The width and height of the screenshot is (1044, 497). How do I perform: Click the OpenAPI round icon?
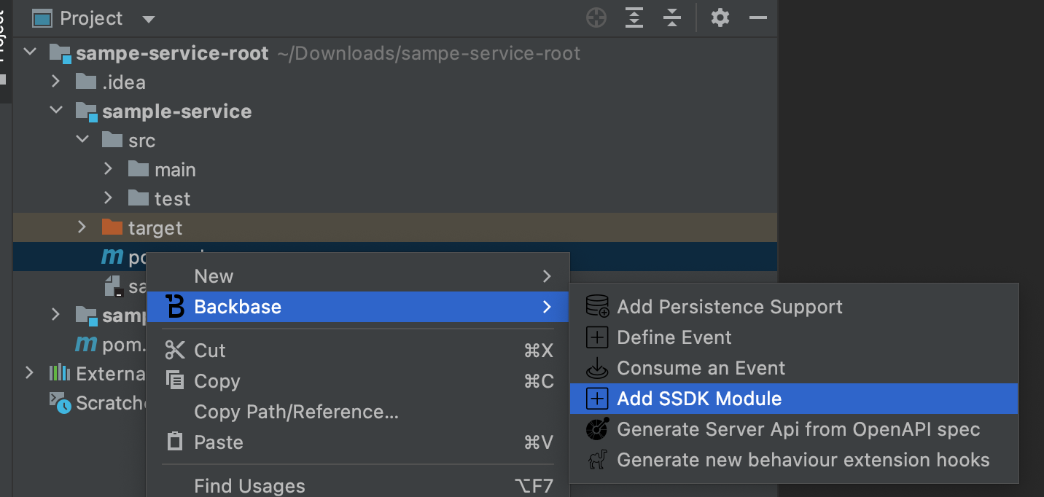coord(597,429)
